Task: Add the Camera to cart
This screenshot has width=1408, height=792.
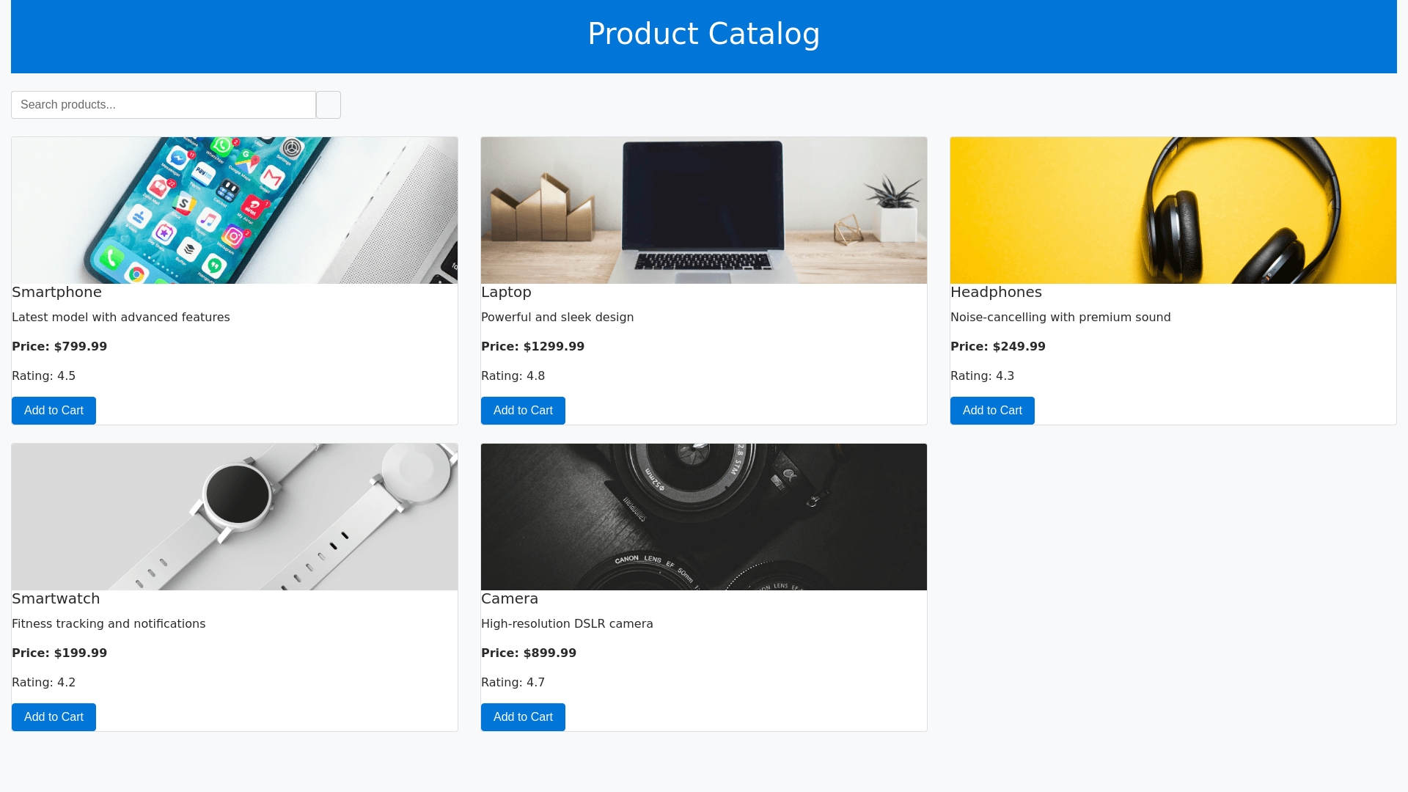Action: pos(523,717)
